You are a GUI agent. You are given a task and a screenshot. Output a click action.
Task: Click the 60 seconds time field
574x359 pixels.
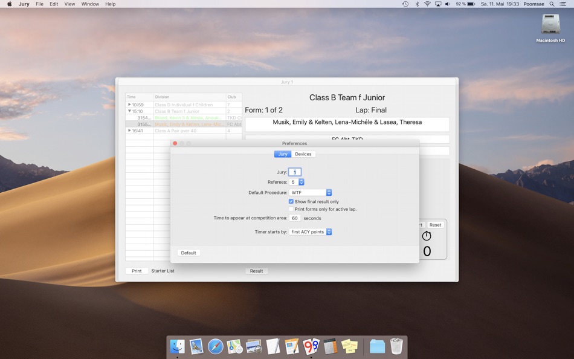(294, 218)
